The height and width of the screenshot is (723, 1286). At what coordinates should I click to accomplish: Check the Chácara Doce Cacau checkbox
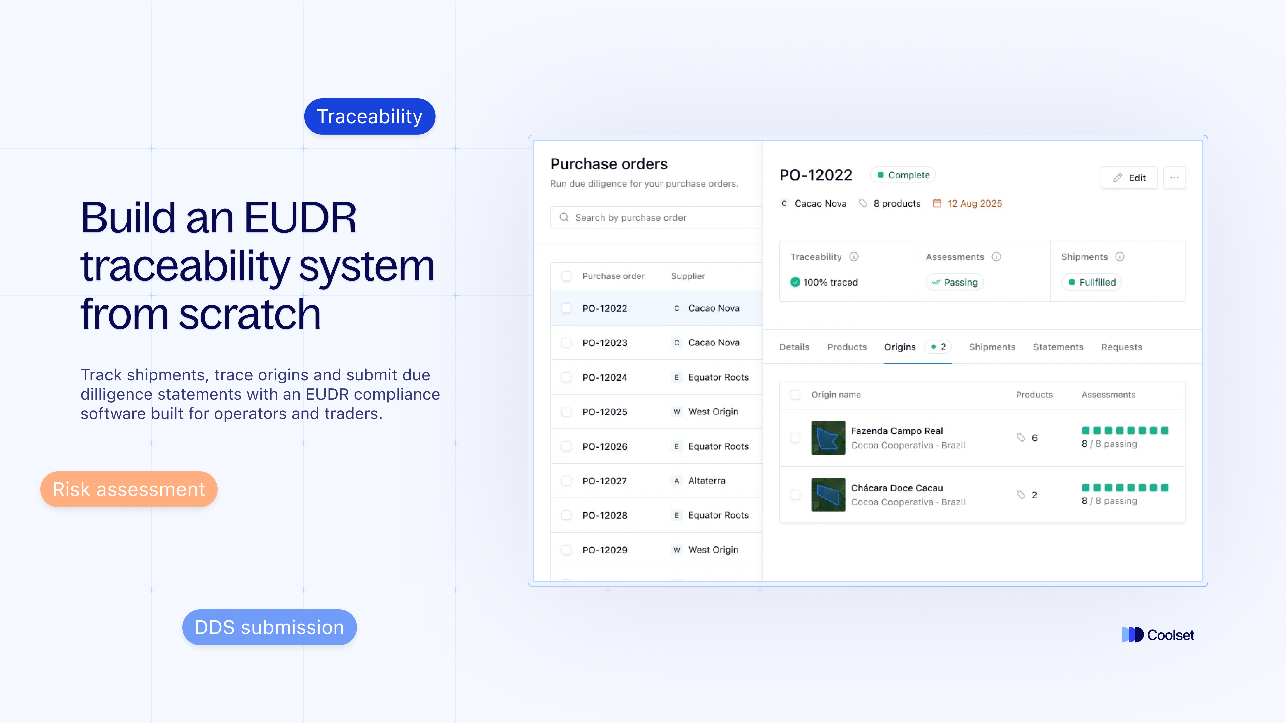tap(795, 494)
